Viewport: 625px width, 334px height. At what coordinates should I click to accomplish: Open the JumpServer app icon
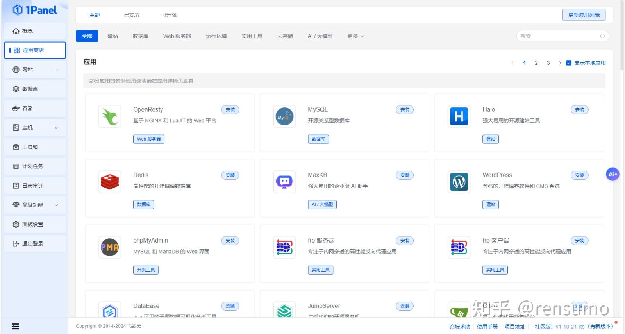tap(284, 311)
